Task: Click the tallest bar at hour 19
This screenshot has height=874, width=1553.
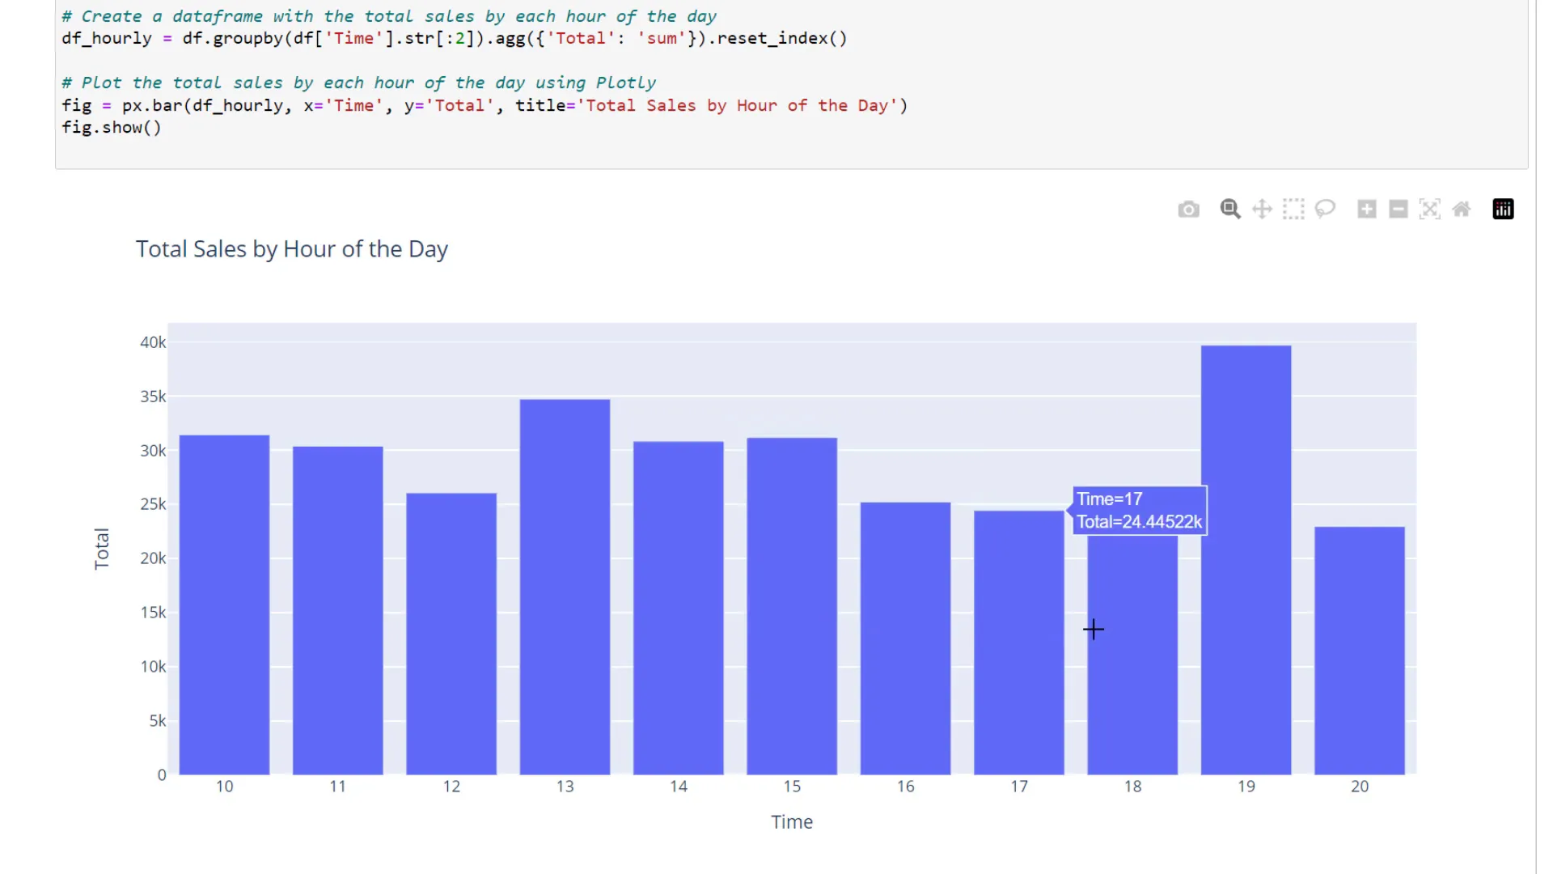Action: click(1246, 558)
